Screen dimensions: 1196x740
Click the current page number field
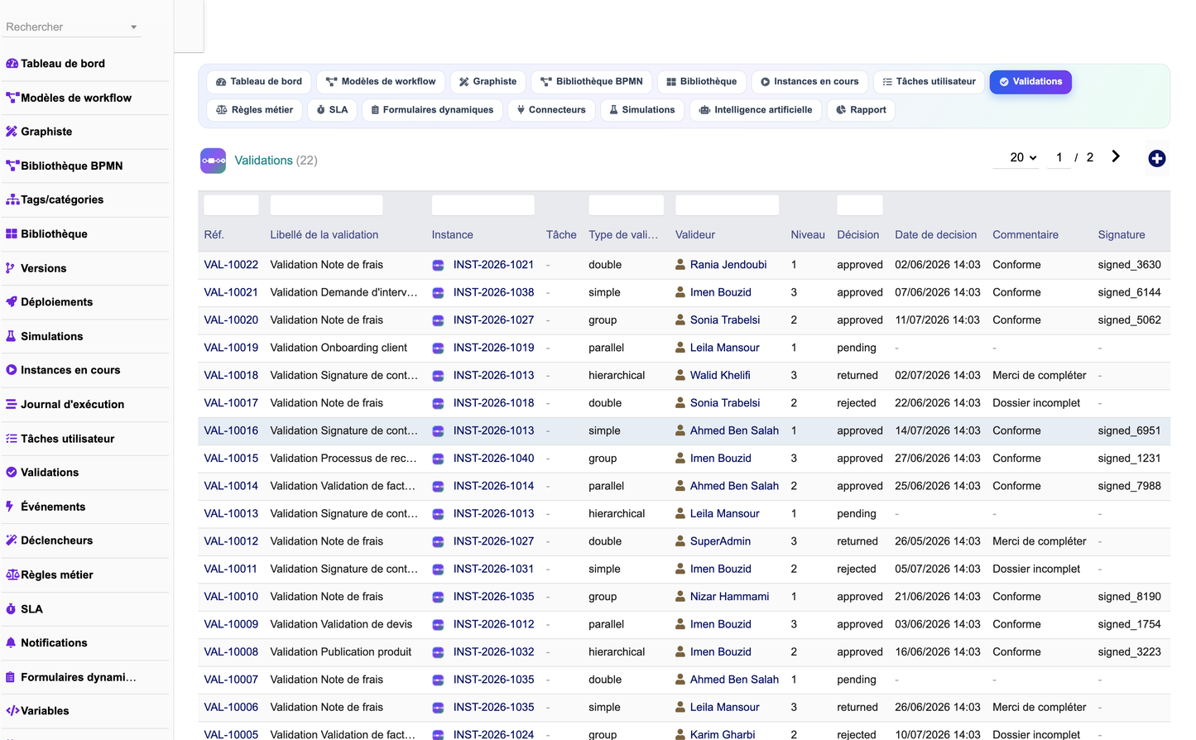[x=1059, y=157]
